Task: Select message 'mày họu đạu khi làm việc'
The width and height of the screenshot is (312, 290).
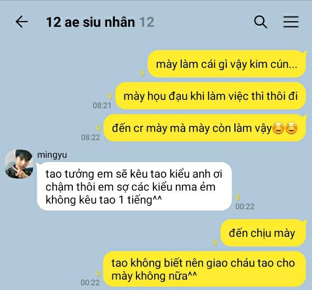Action: (211, 96)
